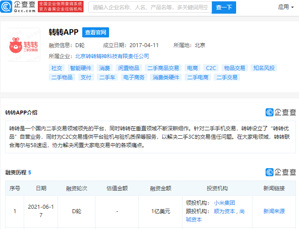Click the company search input field
Image resolution: width=299 pixels, height=229 pixels.
(150, 7)
